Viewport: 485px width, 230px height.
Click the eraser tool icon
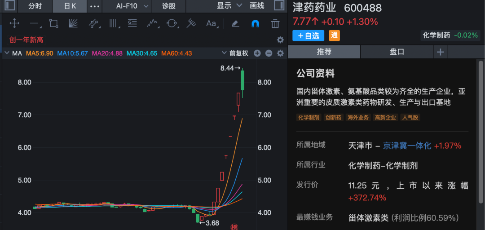tap(235, 23)
